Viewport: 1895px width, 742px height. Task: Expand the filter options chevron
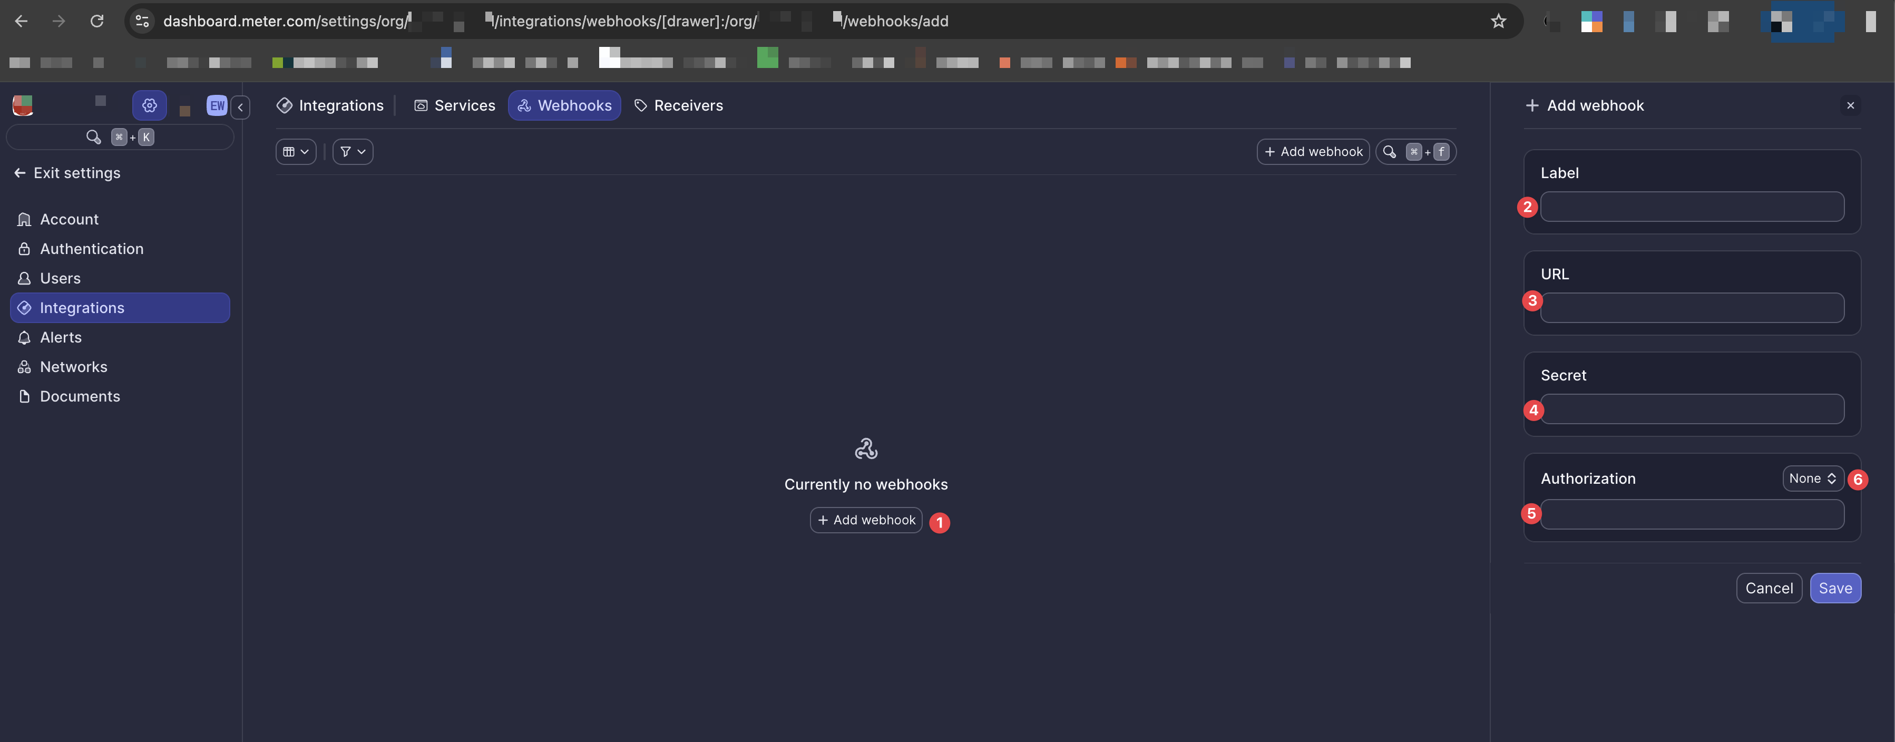click(361, 151)
